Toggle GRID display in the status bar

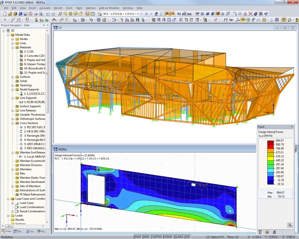tap(146, 236)
